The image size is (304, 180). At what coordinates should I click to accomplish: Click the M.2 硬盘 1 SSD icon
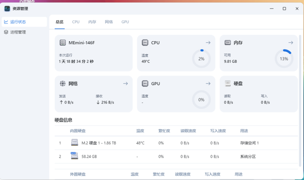pyautogui.click(x=75, y=142)
